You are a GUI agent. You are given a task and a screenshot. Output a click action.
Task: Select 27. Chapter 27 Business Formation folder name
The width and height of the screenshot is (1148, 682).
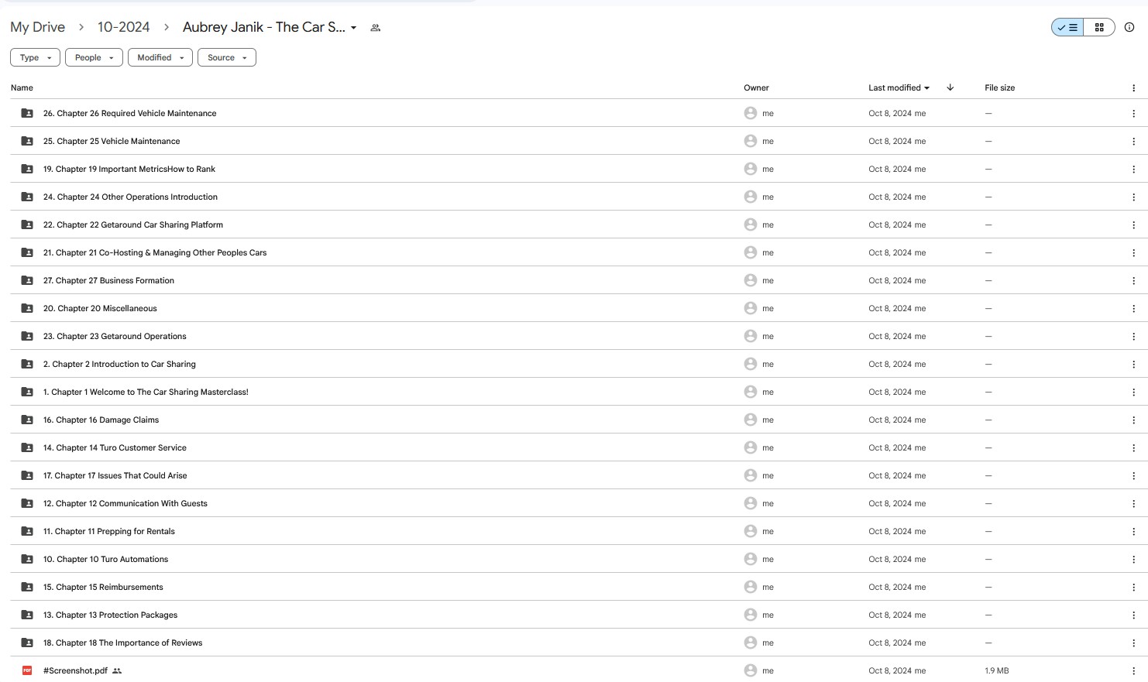click(108, 280)
